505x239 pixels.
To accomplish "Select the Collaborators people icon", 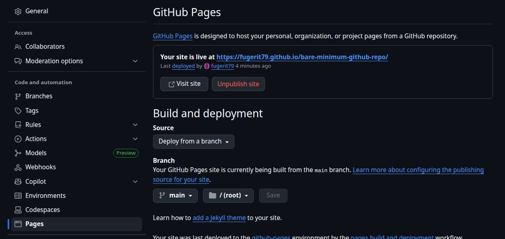I will click(18, 46).
